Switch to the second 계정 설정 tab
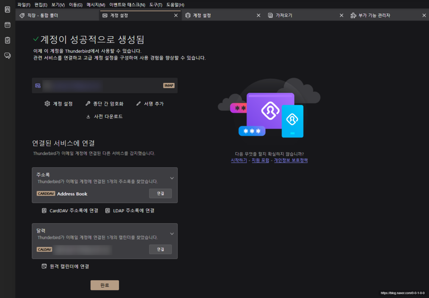429x298 pixels. coord(222,15)
